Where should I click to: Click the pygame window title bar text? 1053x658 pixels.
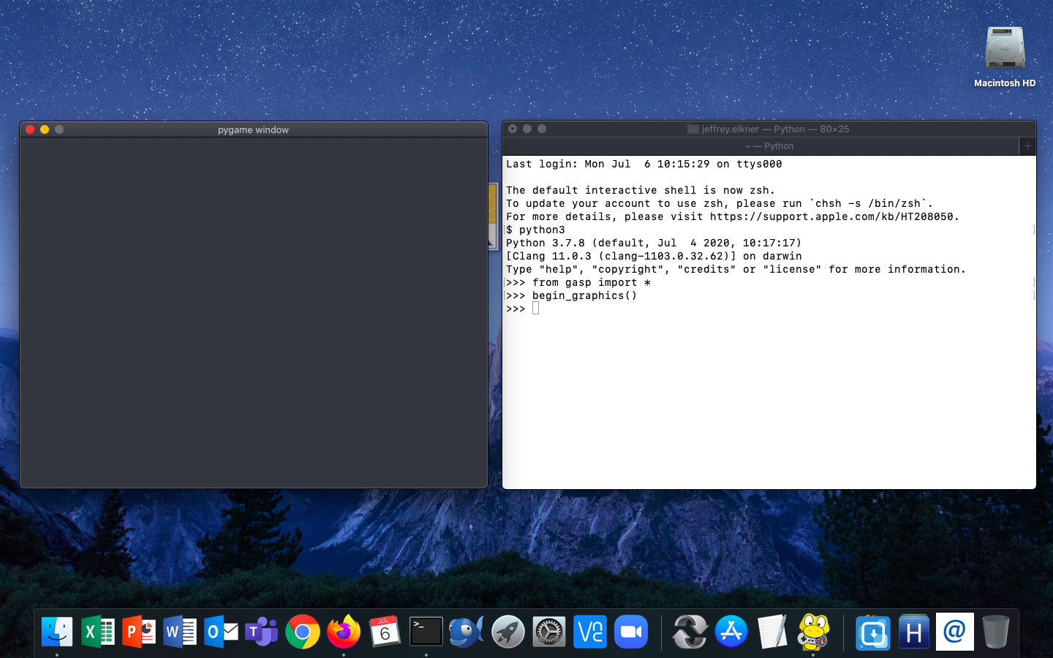[x=253, y=129]
